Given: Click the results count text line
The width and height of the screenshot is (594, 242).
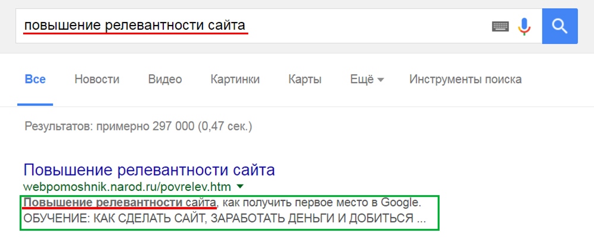Looking at the screenshot, I should click(138, 126).
